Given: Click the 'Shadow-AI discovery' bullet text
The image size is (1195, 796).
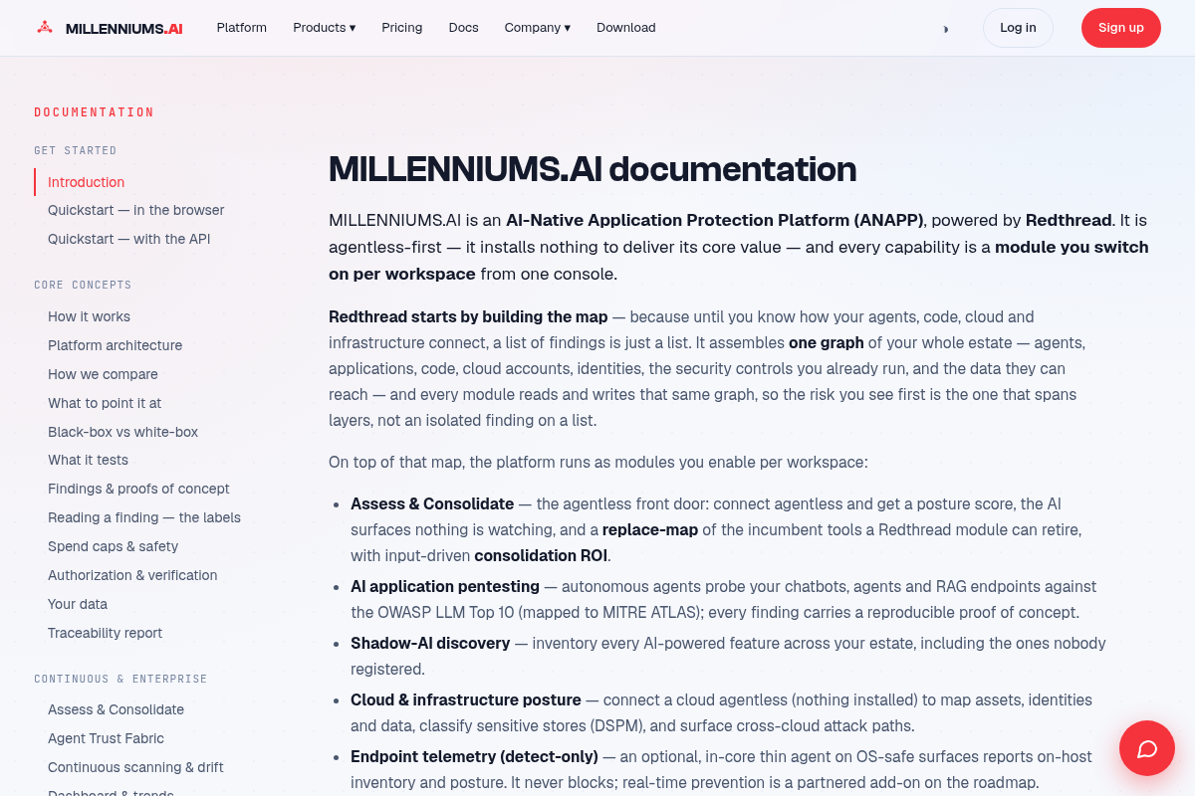Looking at the screenshot, I should coord(430,643).
